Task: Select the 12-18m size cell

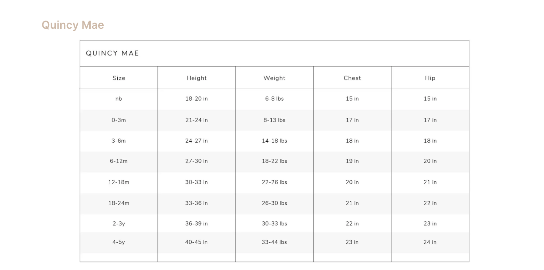Action: point(119,182)
